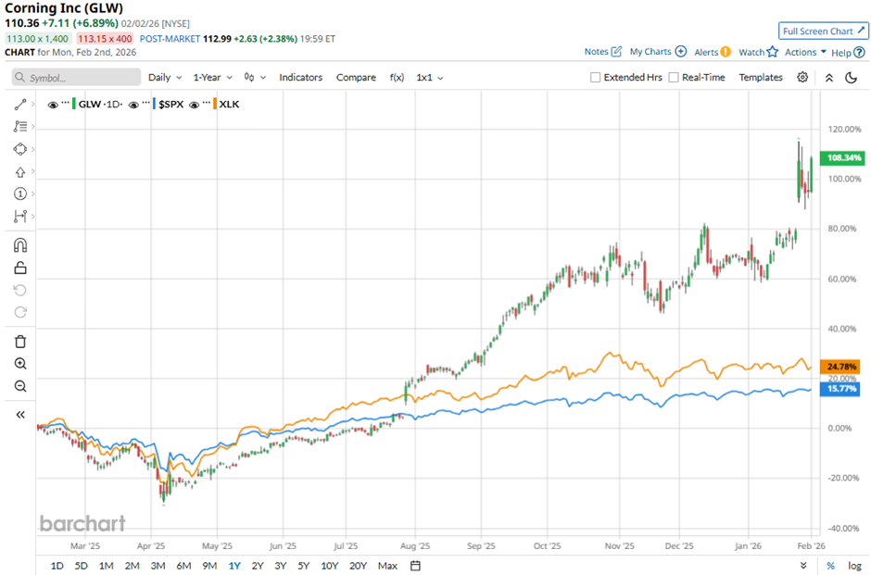This screenshot has height=575, width=871.
Task: Switch to the 6M time range
Action: point(184,565)
